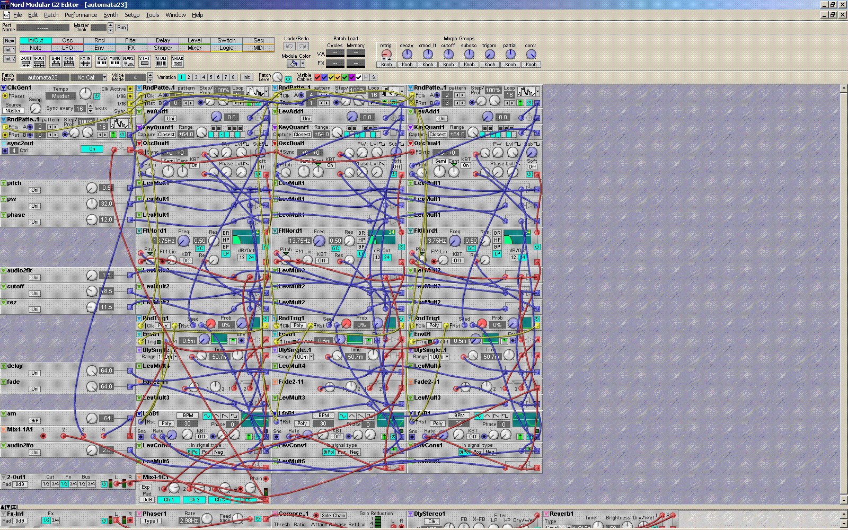
Task: Switch to Filter module tab
Action: pyautogui.click(x=131, y=40)
